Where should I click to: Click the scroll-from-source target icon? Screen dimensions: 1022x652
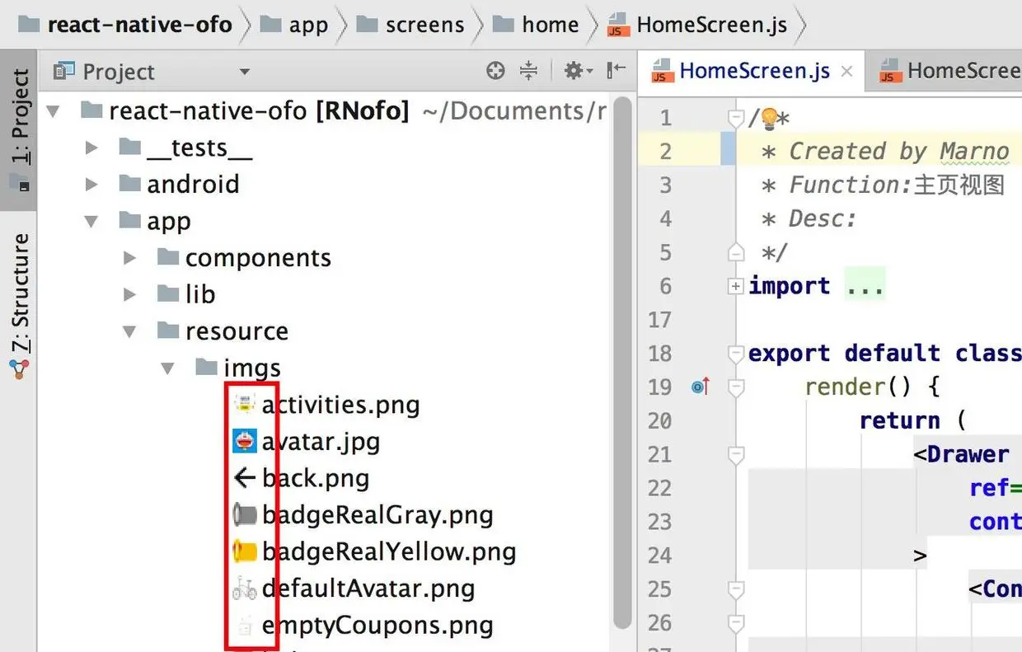pyautogui.click(x=495, y=71)
